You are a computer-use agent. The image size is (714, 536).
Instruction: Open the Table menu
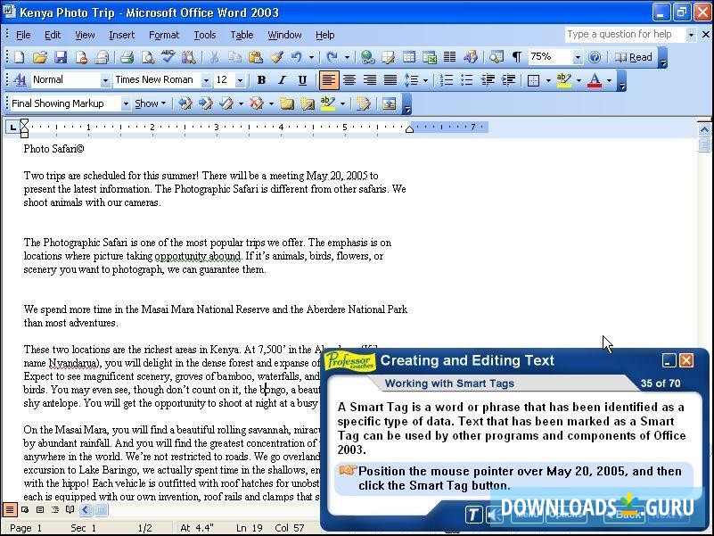click(x=241, y=35)
